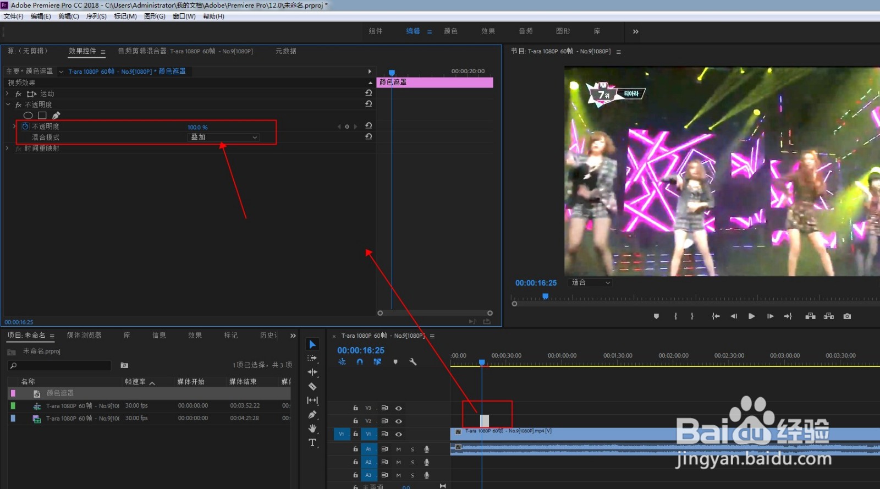Go to Out point
Viewport: 880px width, 489px height.
[x=788, y=316]
